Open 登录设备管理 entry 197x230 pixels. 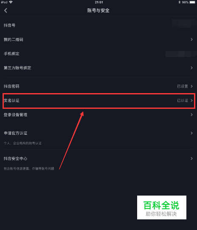[98, 115]
